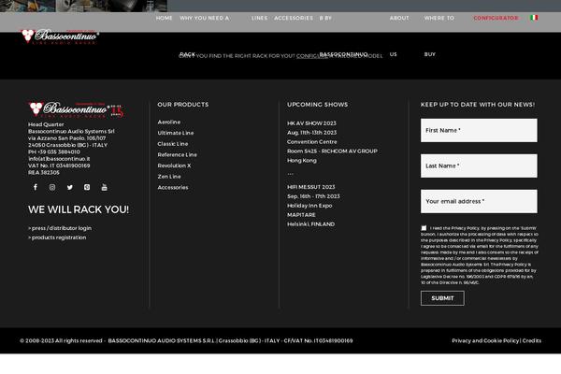Screen dimensions: 561x374
Task: Open the Pinterest social icon
Action: pyautogui.click(x=87, y=187)
